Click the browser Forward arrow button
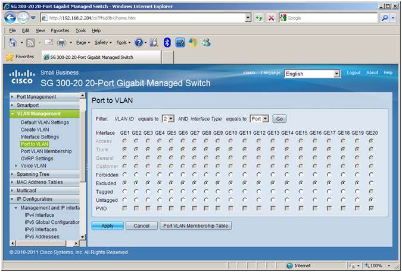Screen dimensions: 402x272 (x=23, y=18)
